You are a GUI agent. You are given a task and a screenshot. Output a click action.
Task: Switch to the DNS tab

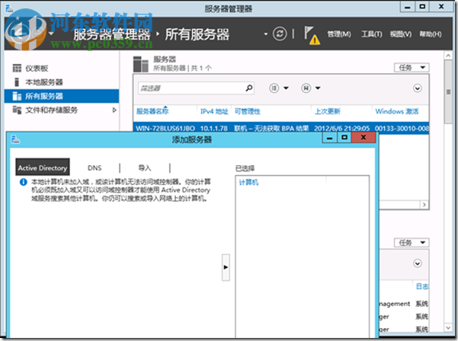pyautogui.click(x=94, y=168)
